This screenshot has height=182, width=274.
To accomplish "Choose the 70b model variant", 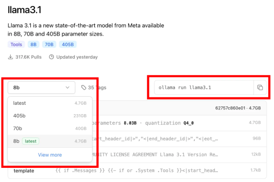I will pos(50,128).
